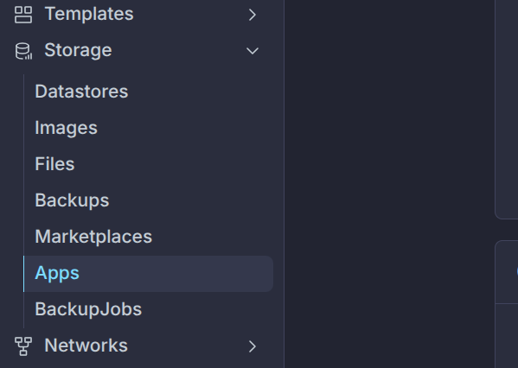Image resolution: width=518 pixels, height=368 pixels.
Task: Open the Backups submenu item
Action: [72, 200]
